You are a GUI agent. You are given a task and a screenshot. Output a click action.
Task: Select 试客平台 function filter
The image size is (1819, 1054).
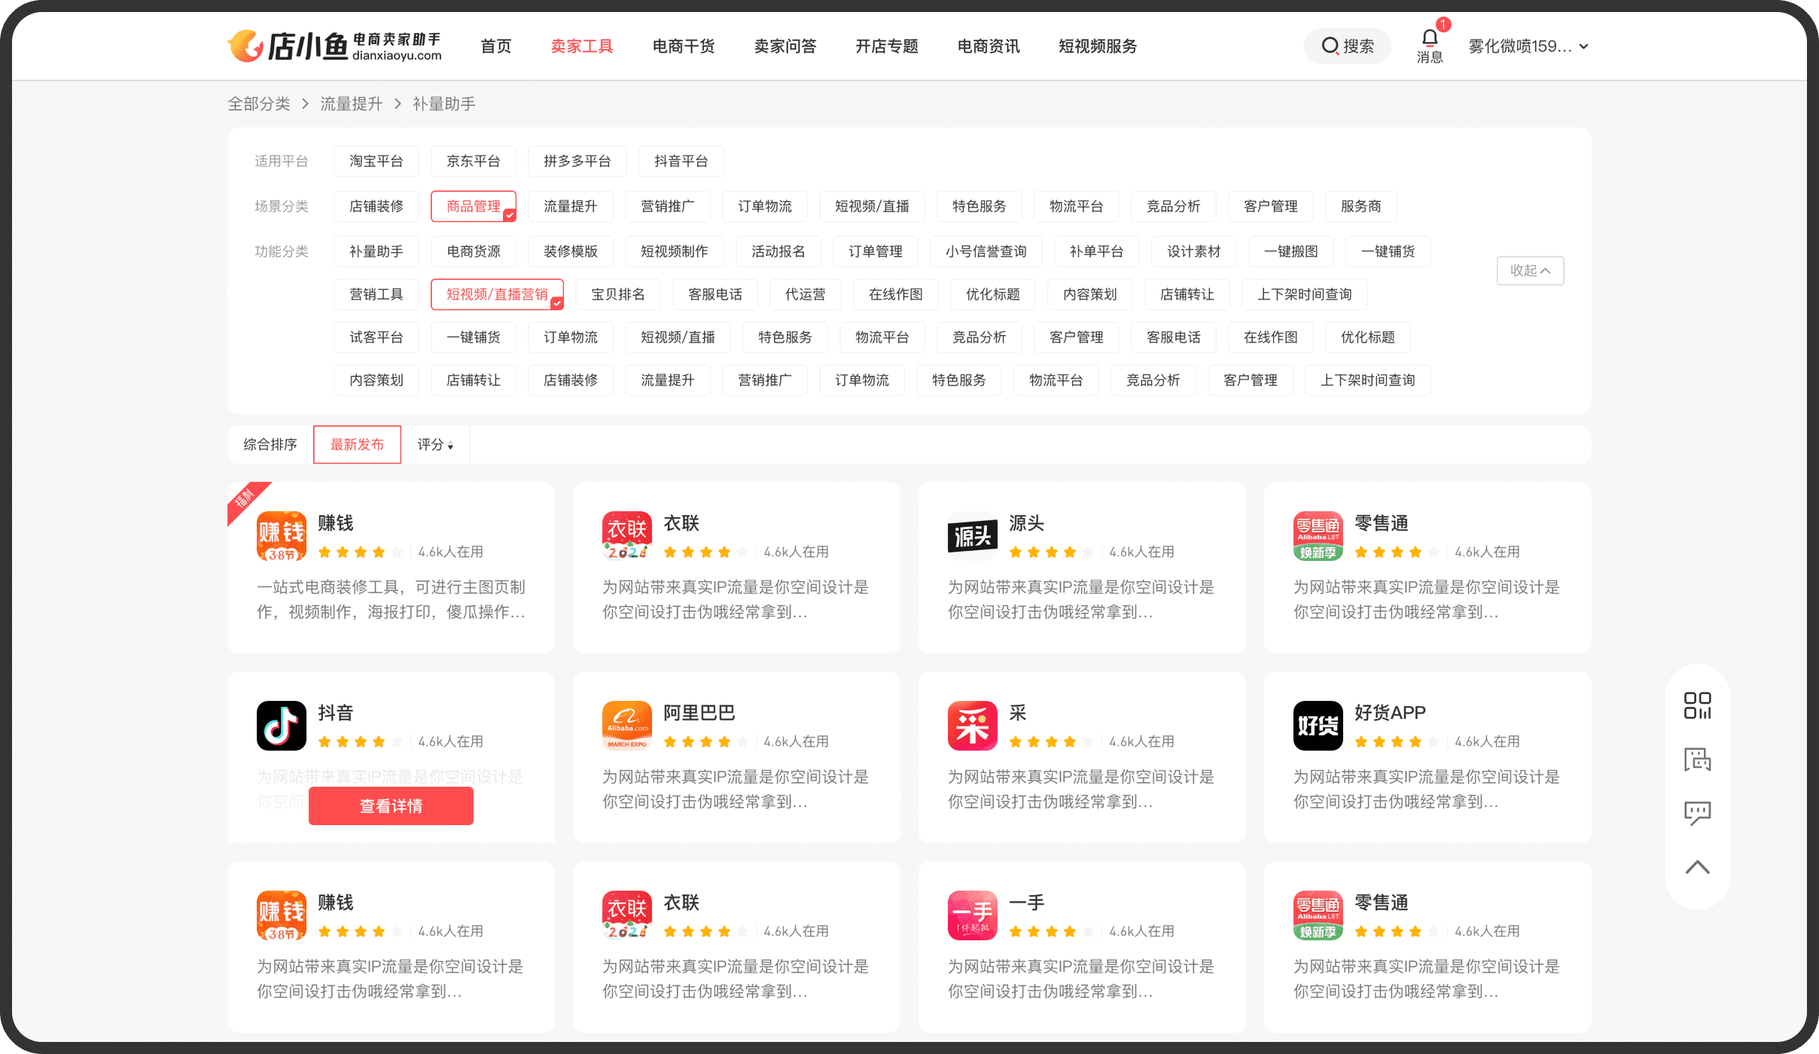(x=376, y=337)
